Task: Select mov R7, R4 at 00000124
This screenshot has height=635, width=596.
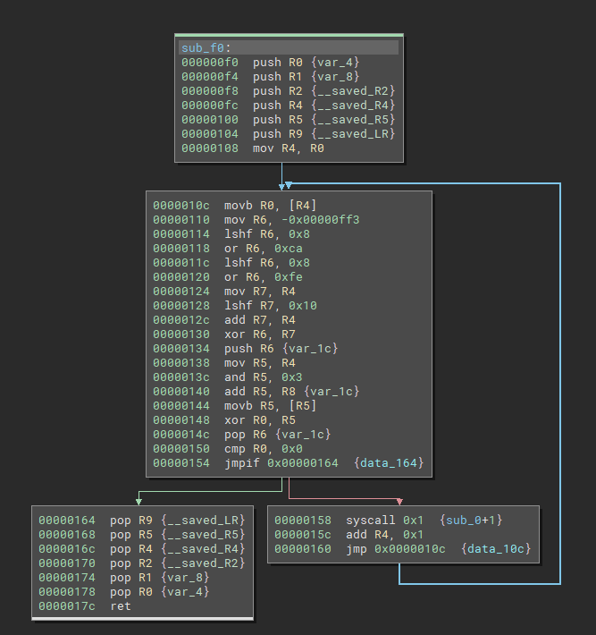Action: (224, 292)
